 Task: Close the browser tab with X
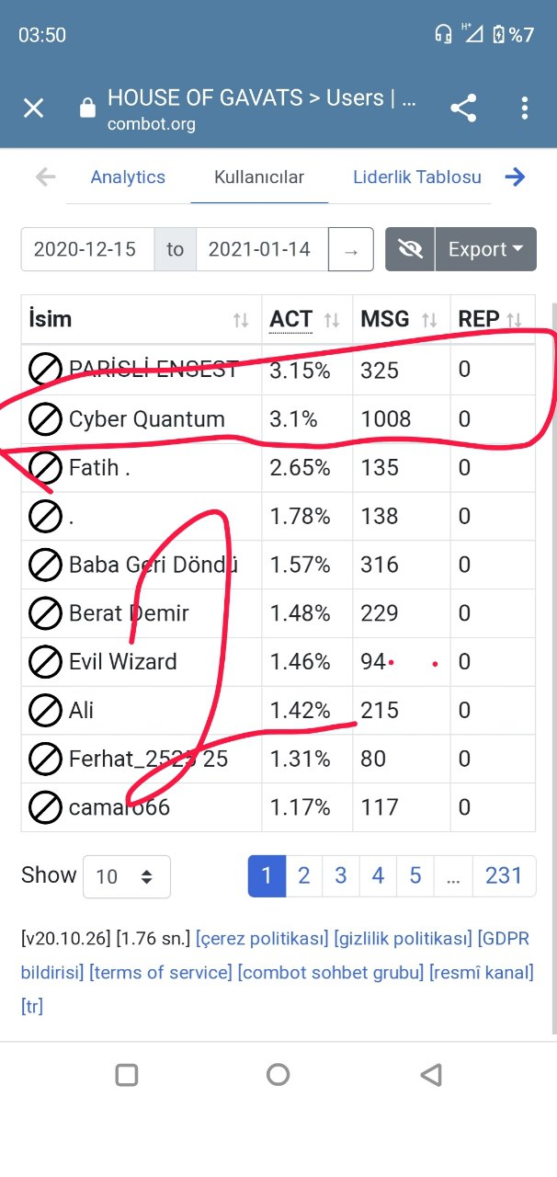point(33,109)
